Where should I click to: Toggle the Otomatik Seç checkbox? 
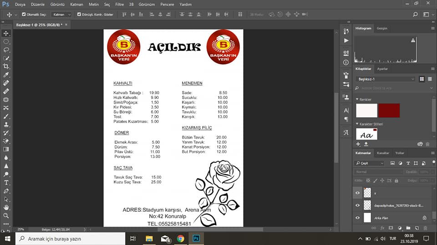click(24, 14)
